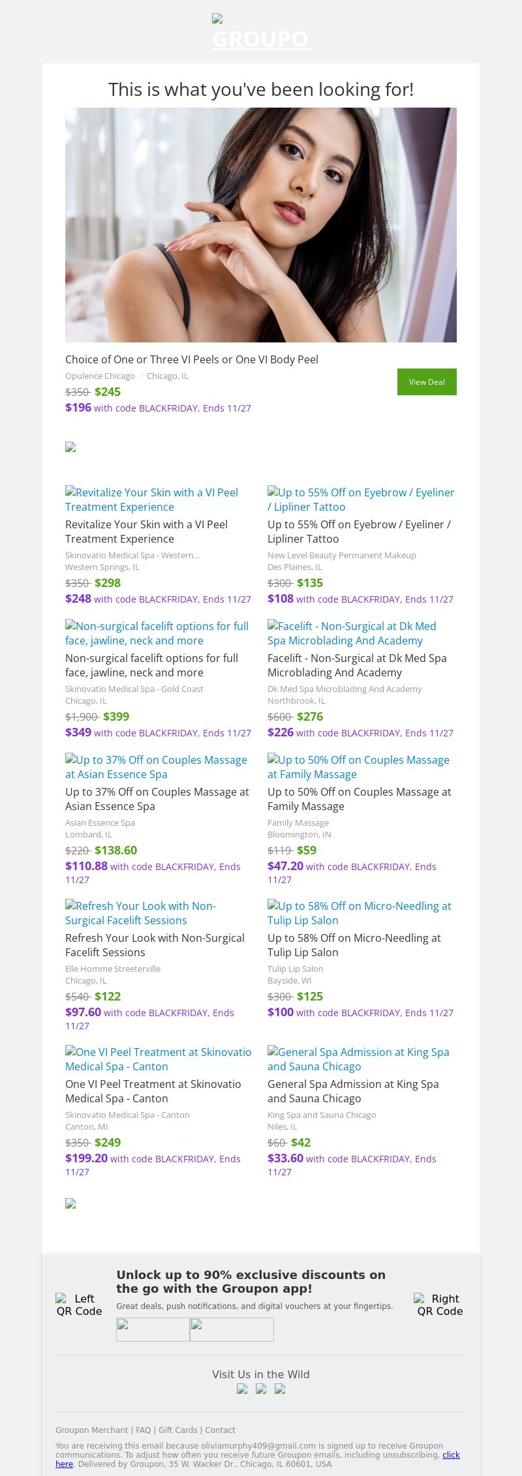522x1476 pixels.
Task: Click the Right QR Code image
Action: 440,1304
